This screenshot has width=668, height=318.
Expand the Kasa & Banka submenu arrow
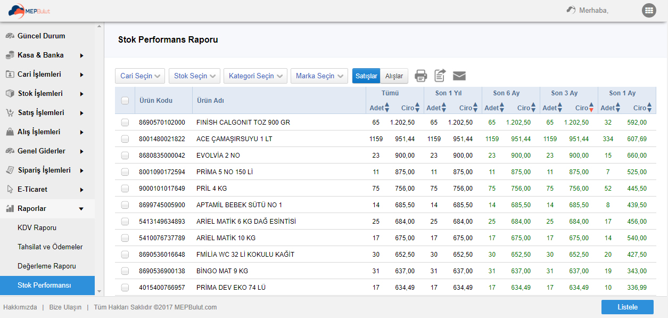(81, 55)
